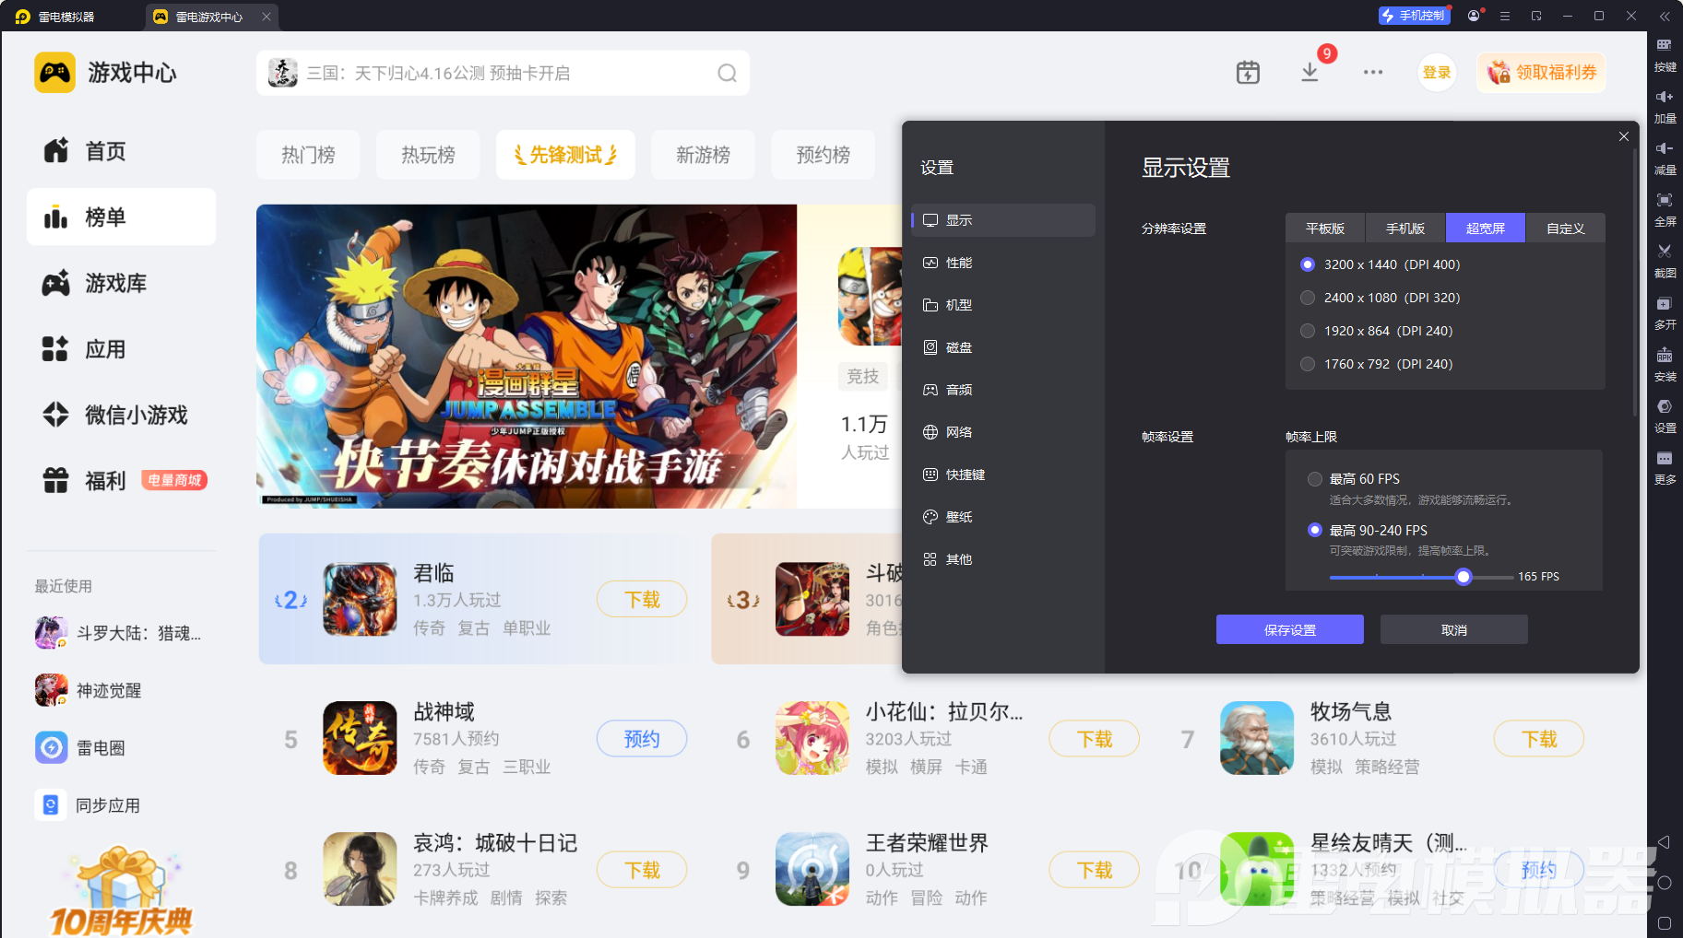The image size is (1683, 938).
Task: Switch to the 雷电模拟器 title bar tab
Action: [56, 17]
